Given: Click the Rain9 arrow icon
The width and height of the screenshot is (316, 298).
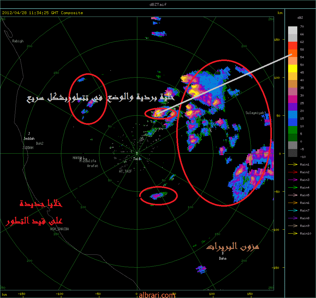Looking at the screenshot, I should tap(293, 226).
